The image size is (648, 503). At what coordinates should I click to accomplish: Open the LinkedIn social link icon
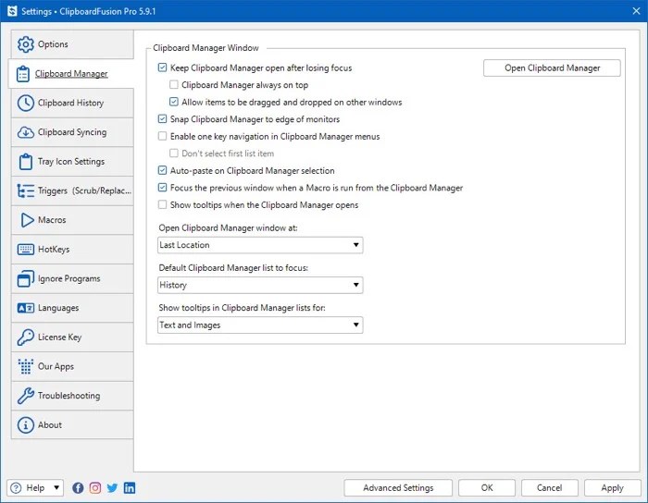(130, 487)
